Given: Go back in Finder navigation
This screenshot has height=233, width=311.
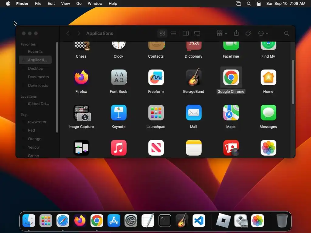Looking at the screenshot, I should pos(68,33).
